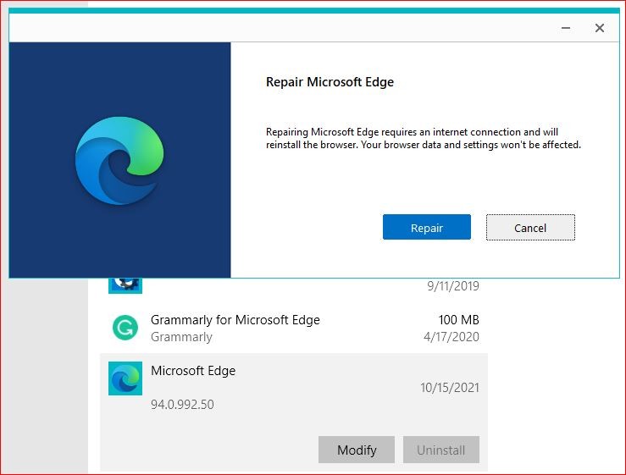
Task: Select the Grammarly app icon in the list
Action: click(x=125, y=328)
